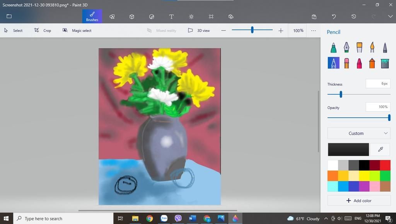Open the History clock icon
The height and width of the screenshot is (224, 396).
coord(353,16)
